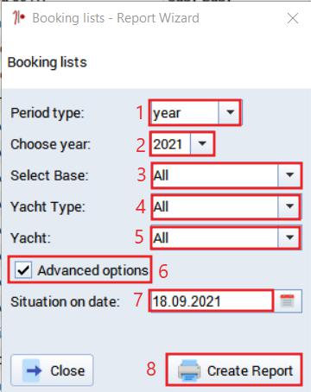Toggle the Advanced options checkbox

point(23,270)
